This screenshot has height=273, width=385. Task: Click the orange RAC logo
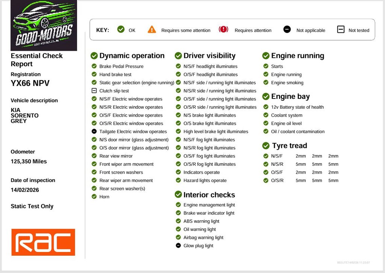point(43,242)
